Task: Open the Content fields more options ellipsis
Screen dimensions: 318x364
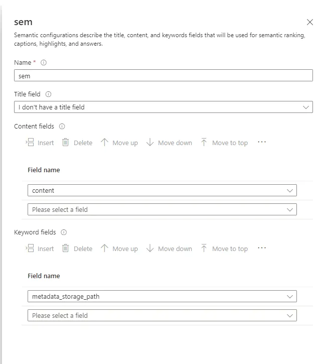Action: (261, 142)
